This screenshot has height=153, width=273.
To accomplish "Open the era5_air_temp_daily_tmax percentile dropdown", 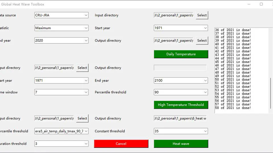I will [x=61, y=131].
